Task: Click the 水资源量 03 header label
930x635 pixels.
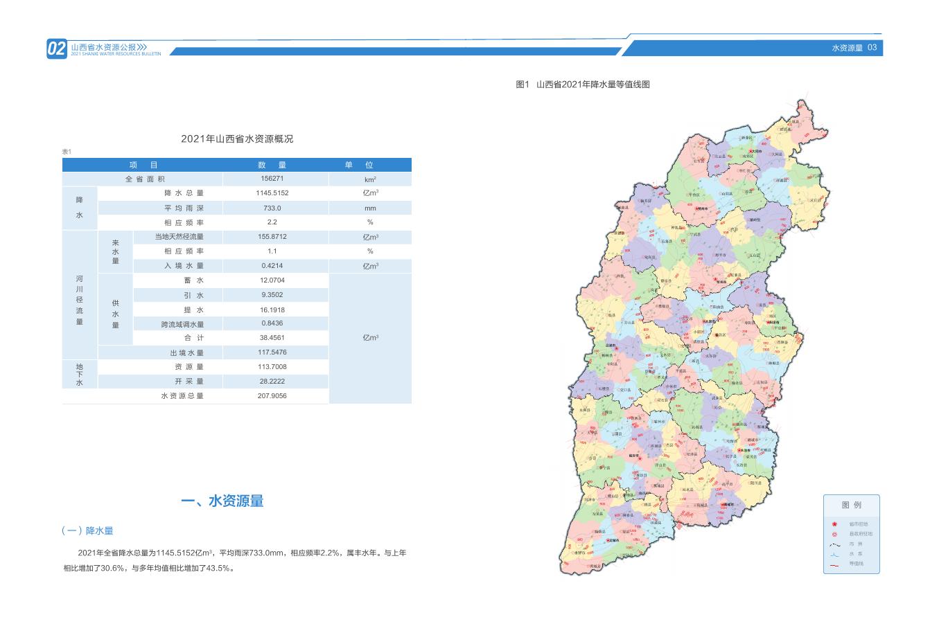Action: 854,48
